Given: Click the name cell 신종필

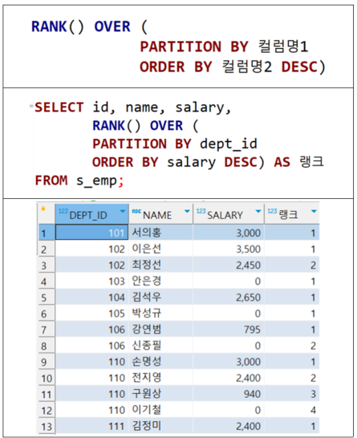Looking at the screenshot, I should 160,345.
